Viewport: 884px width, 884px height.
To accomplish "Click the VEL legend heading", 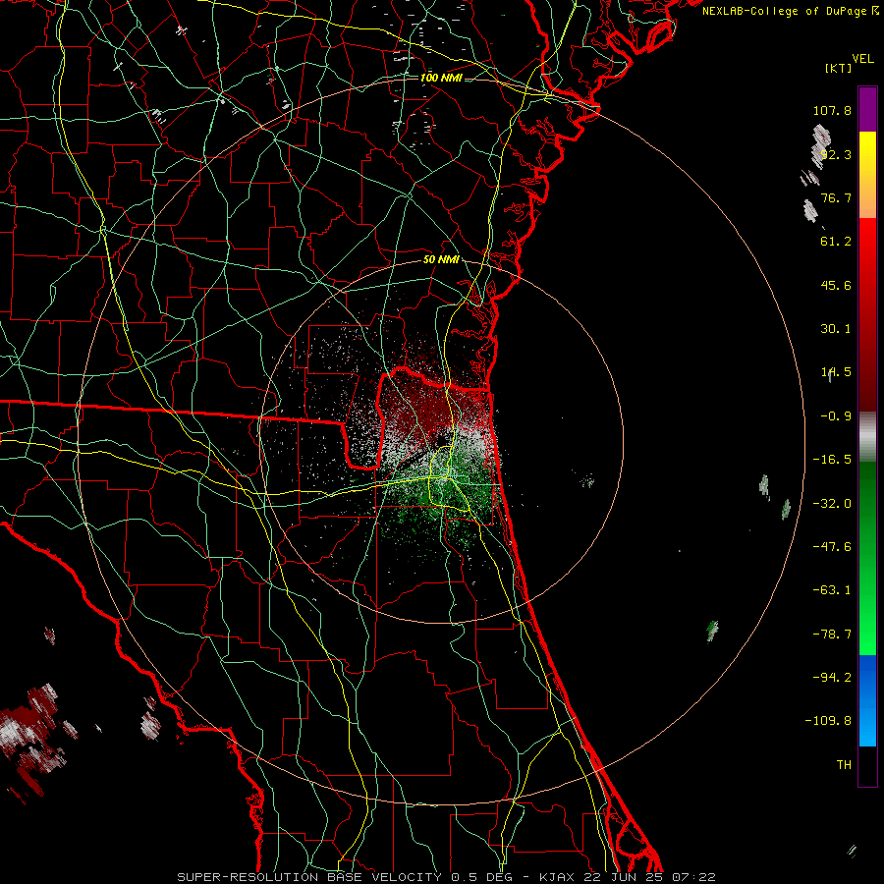I will coord(862,59).
